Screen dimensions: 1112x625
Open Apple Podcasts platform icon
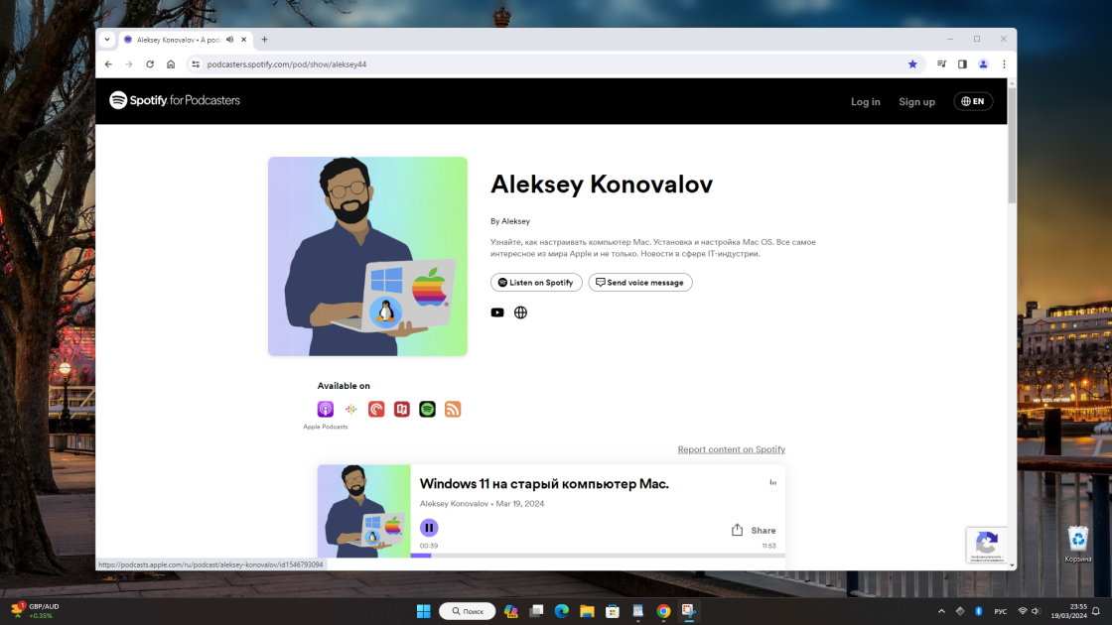[325, 409]
